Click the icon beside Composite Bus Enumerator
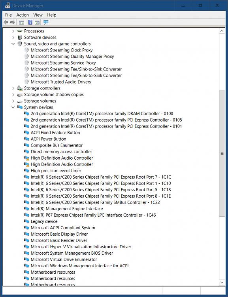The image size is (228, 297). coord(26,145)
